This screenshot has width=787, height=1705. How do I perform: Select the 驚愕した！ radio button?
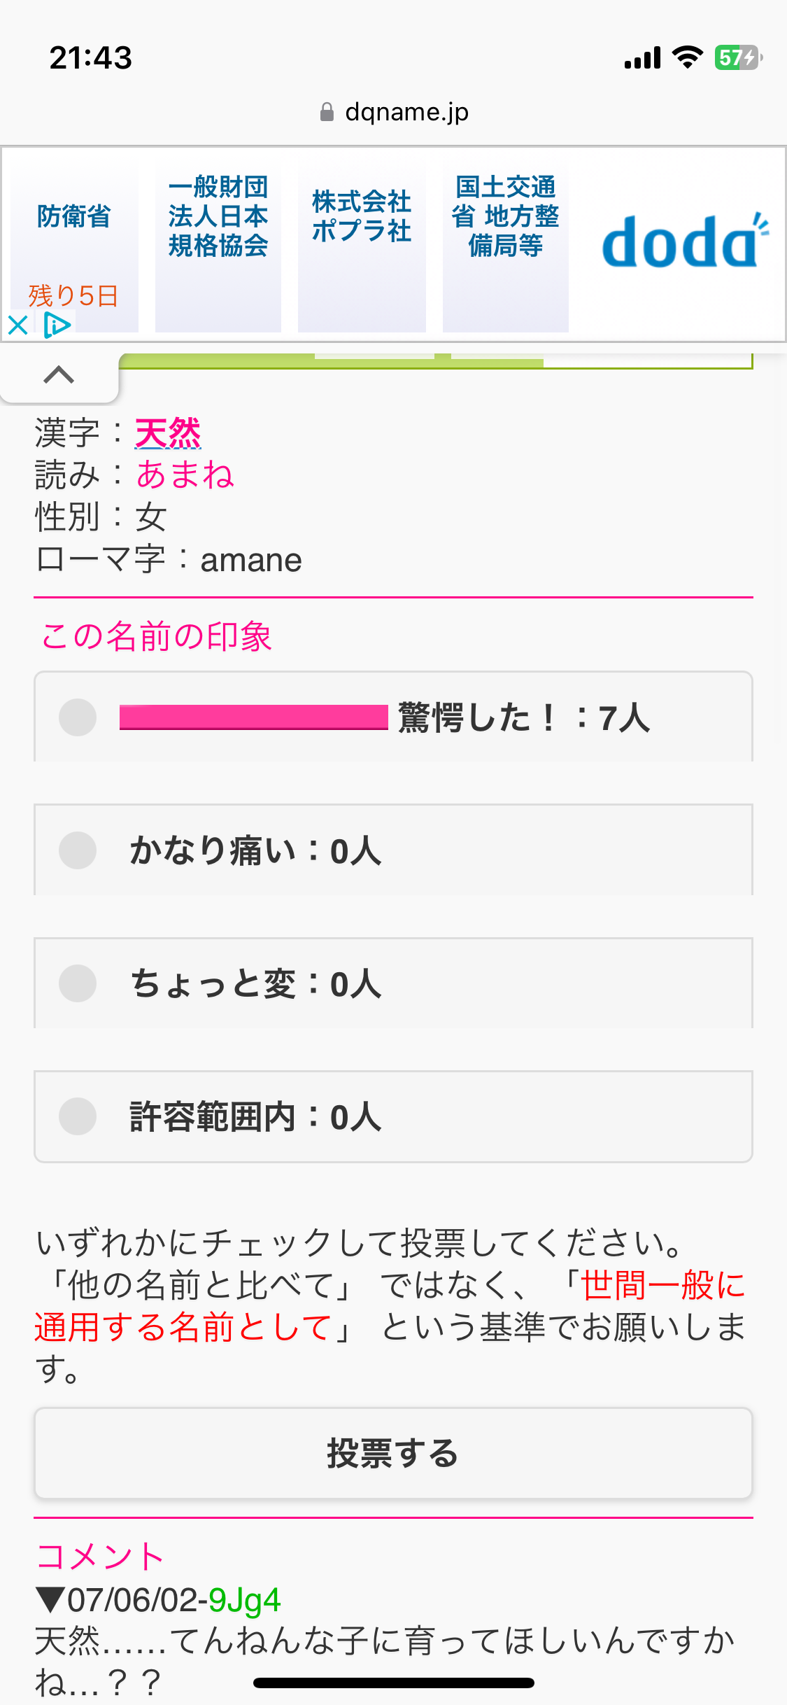[78, 717]
